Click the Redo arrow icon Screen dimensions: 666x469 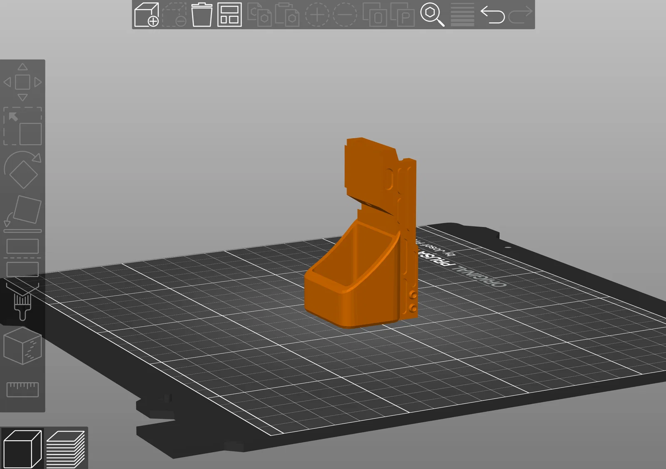pos(520,15)
